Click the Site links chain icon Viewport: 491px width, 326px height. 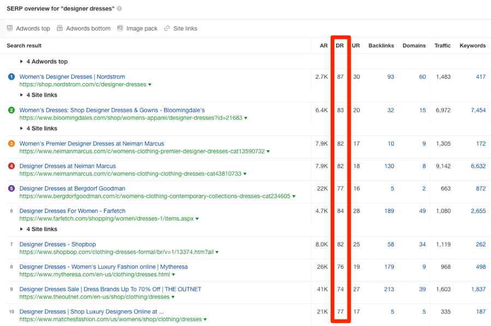(x=167, y=28)
